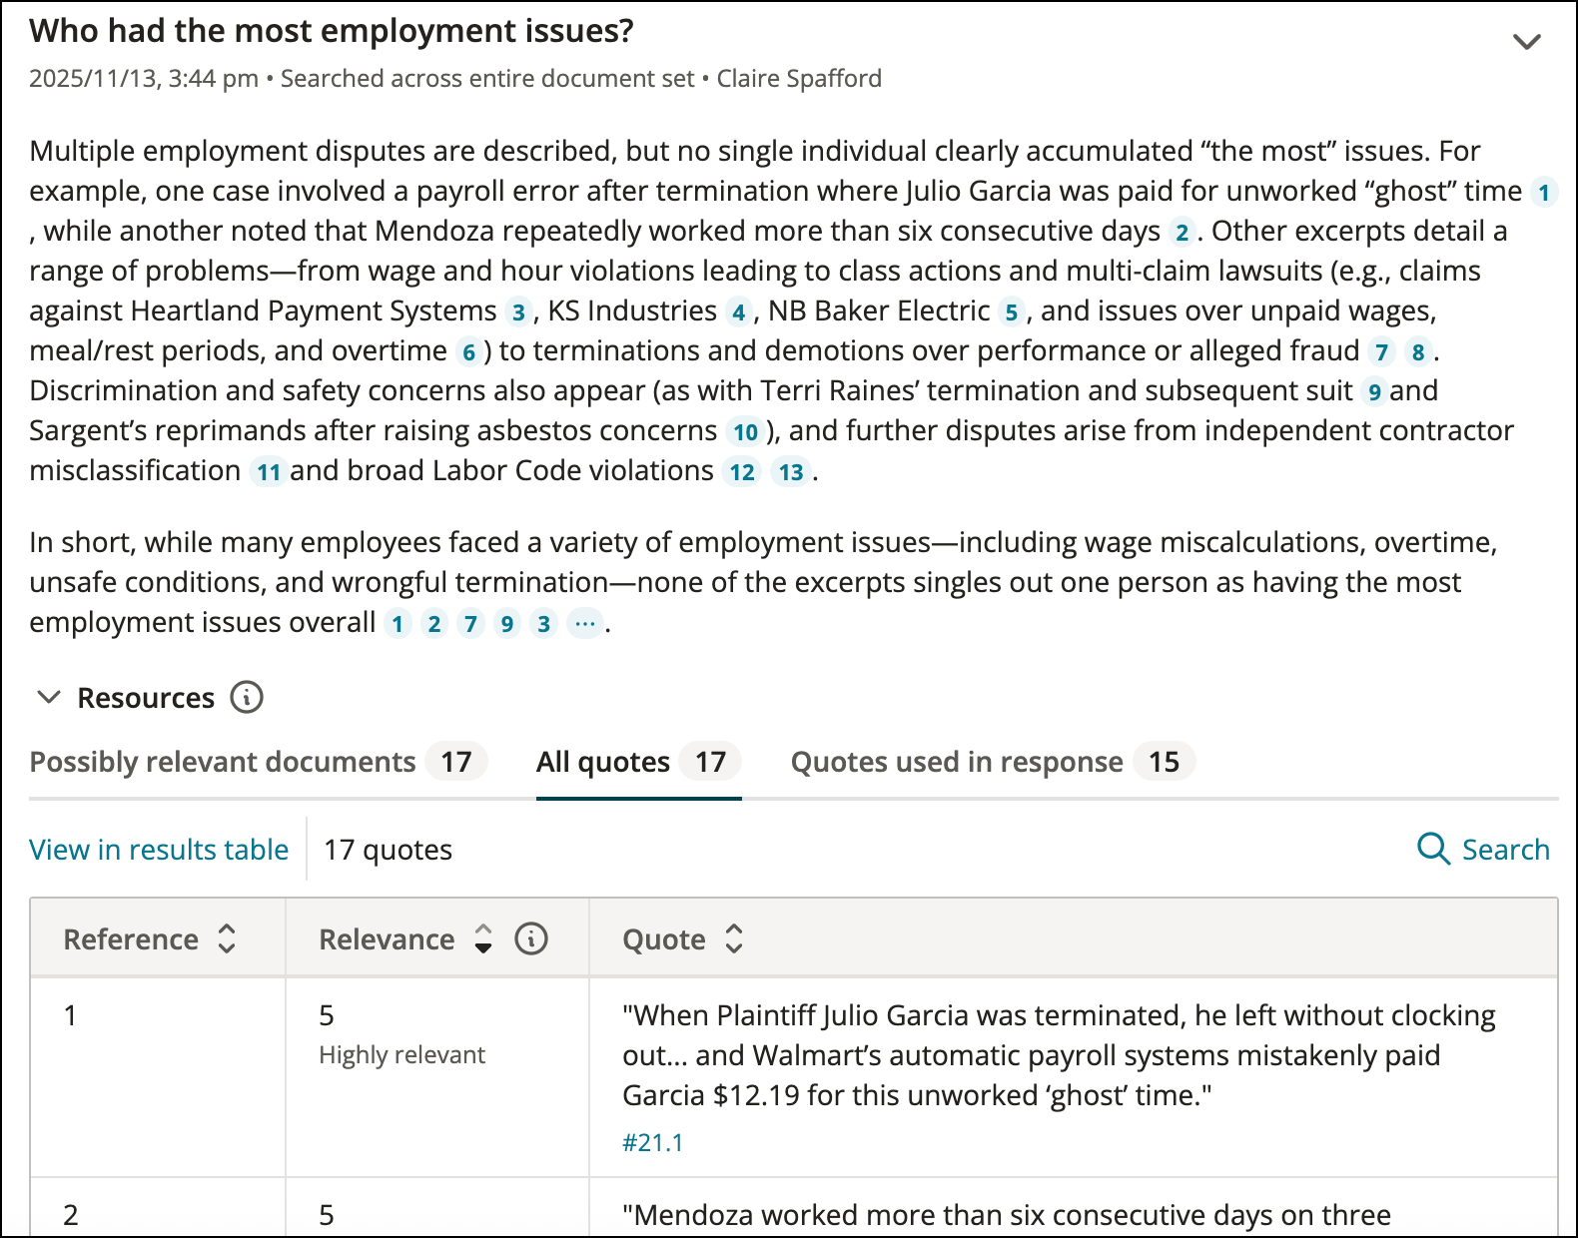
Task: Click the Search magnifier icon
Action: click(1434, 849)
